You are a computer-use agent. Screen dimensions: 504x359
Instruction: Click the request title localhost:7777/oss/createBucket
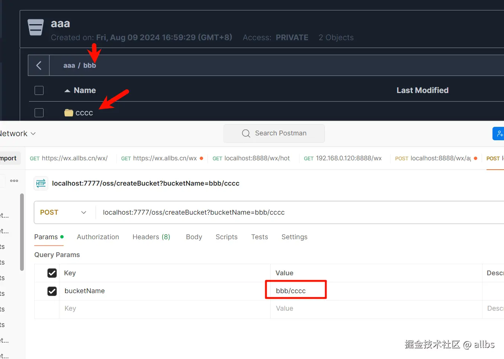146,183
